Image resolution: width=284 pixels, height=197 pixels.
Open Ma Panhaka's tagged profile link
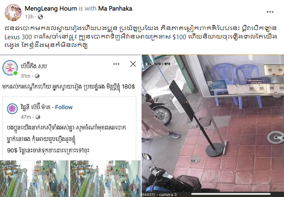click(115, 8)
